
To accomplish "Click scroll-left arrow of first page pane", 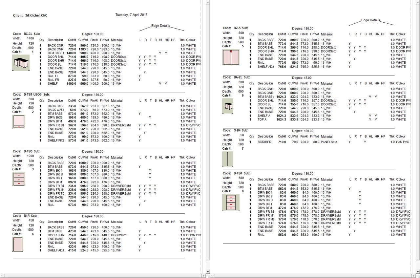I will point(2,276).
